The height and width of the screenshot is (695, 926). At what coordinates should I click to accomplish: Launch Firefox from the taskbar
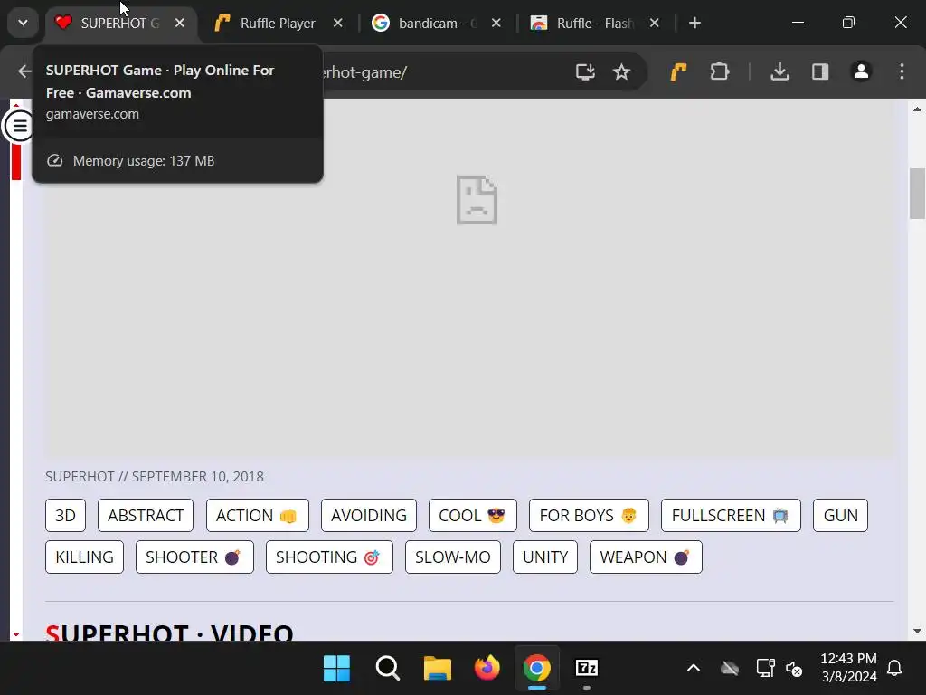tap(487, 668)
